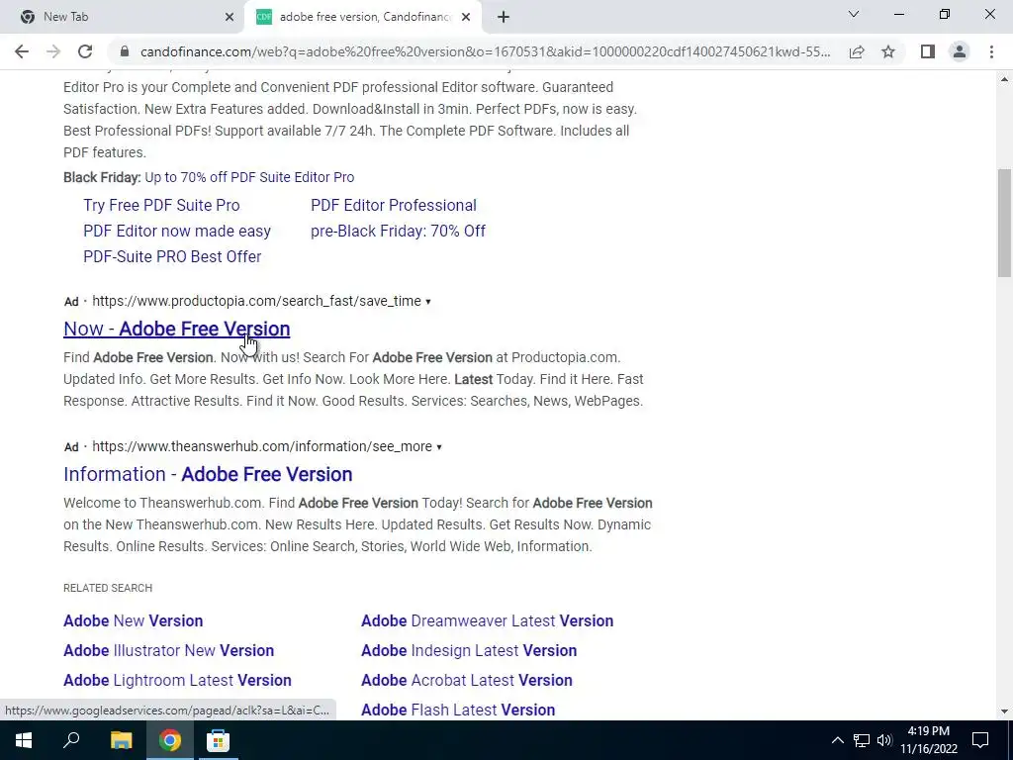Image resolution: width=1013 pixels, height=760 pixels.
Task: Show hidden system tray icons
Action: [837, 740]
